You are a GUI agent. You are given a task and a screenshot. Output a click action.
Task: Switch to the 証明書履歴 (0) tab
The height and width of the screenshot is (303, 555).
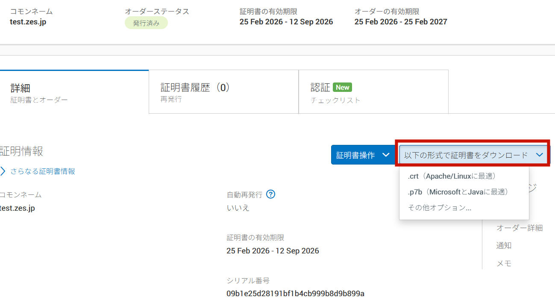click(223, 92)
